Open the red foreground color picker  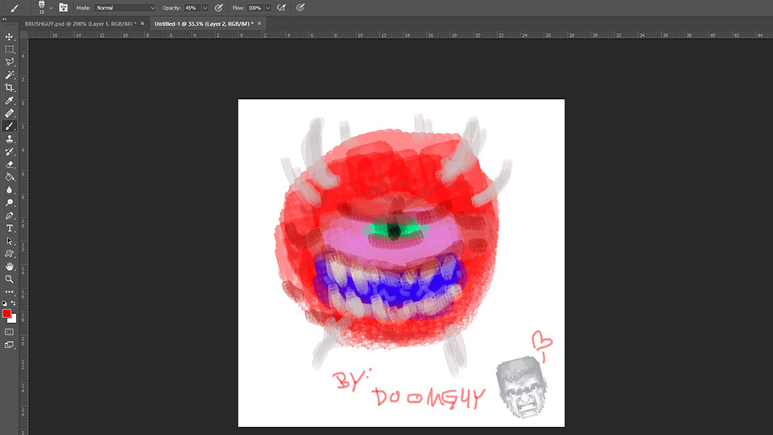[x=6, y=313]
